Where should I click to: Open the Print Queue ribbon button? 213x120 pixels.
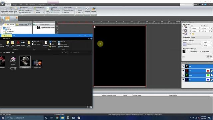coord(16,10)
